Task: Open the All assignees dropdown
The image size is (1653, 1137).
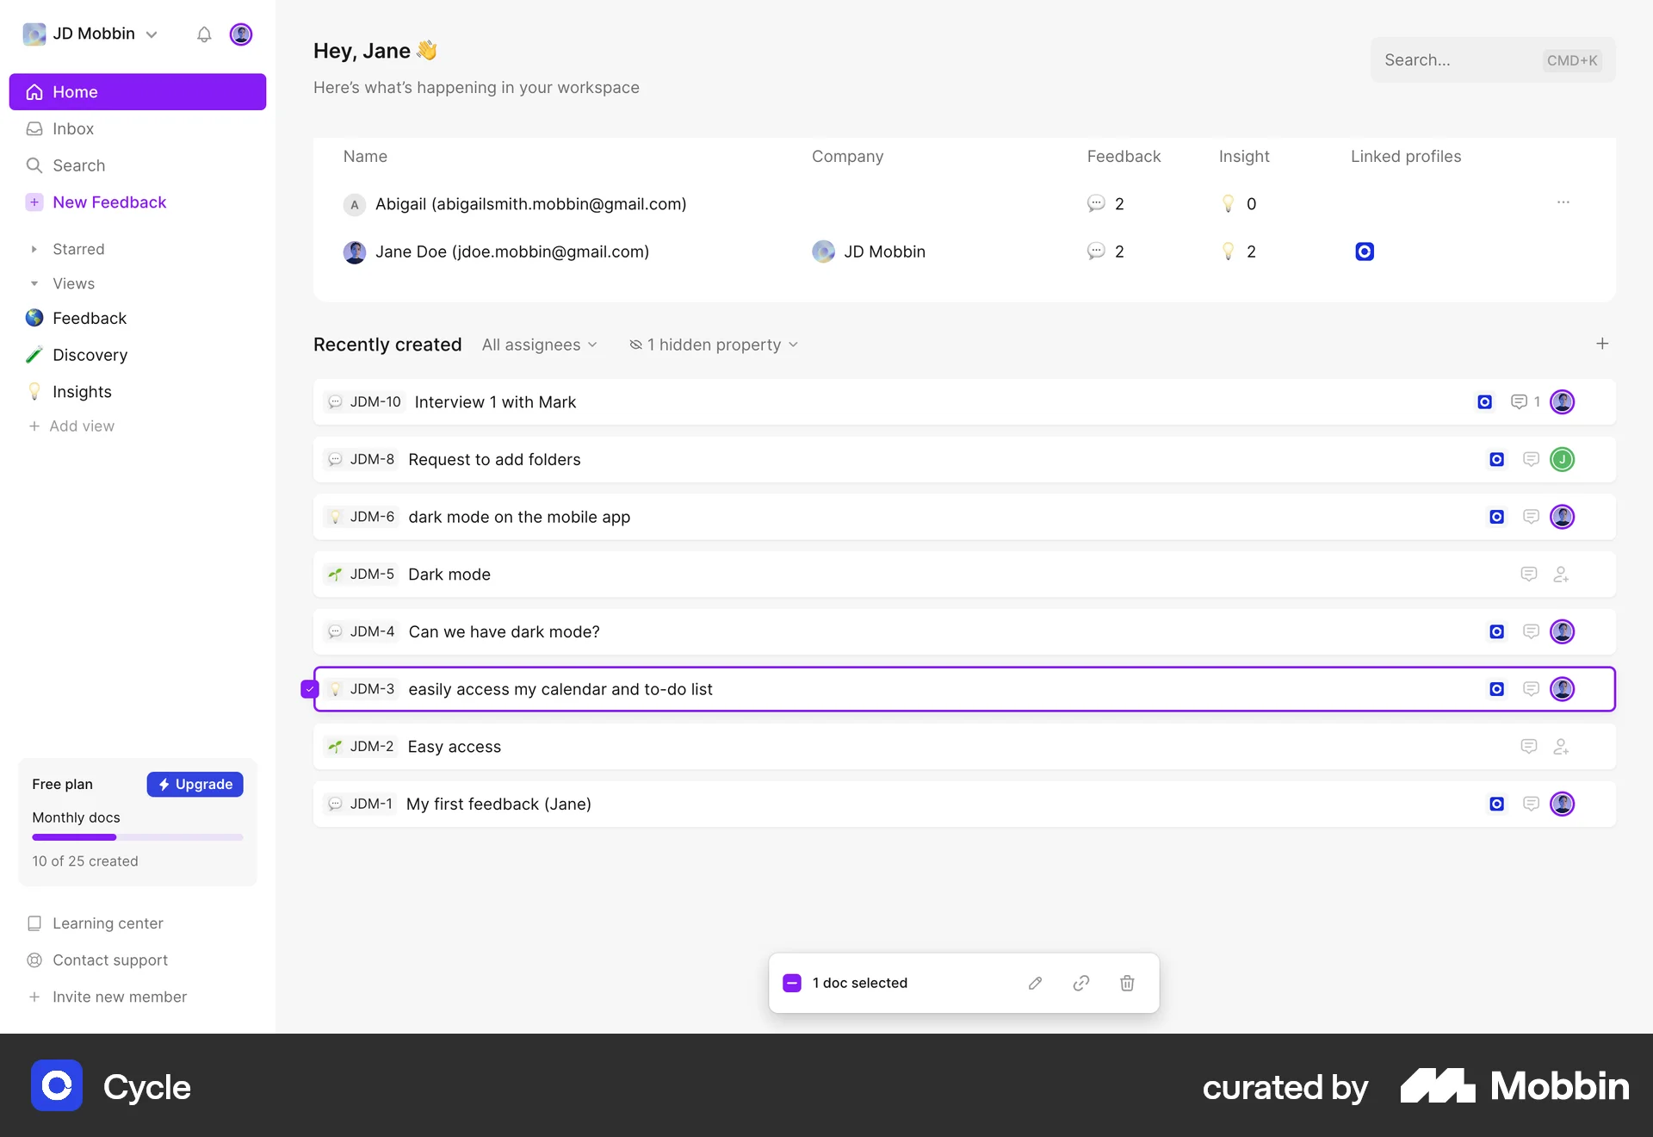Action: [539, 345]
